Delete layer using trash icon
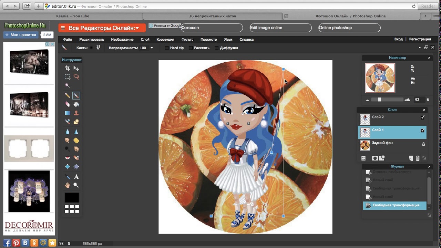 coord(418,158)
